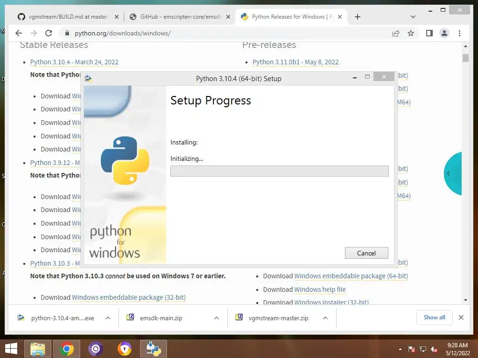Viewport: 478px width, 358px height.
Task: Open Python 3.9.12 release link
Action: [x=55, y=163]
